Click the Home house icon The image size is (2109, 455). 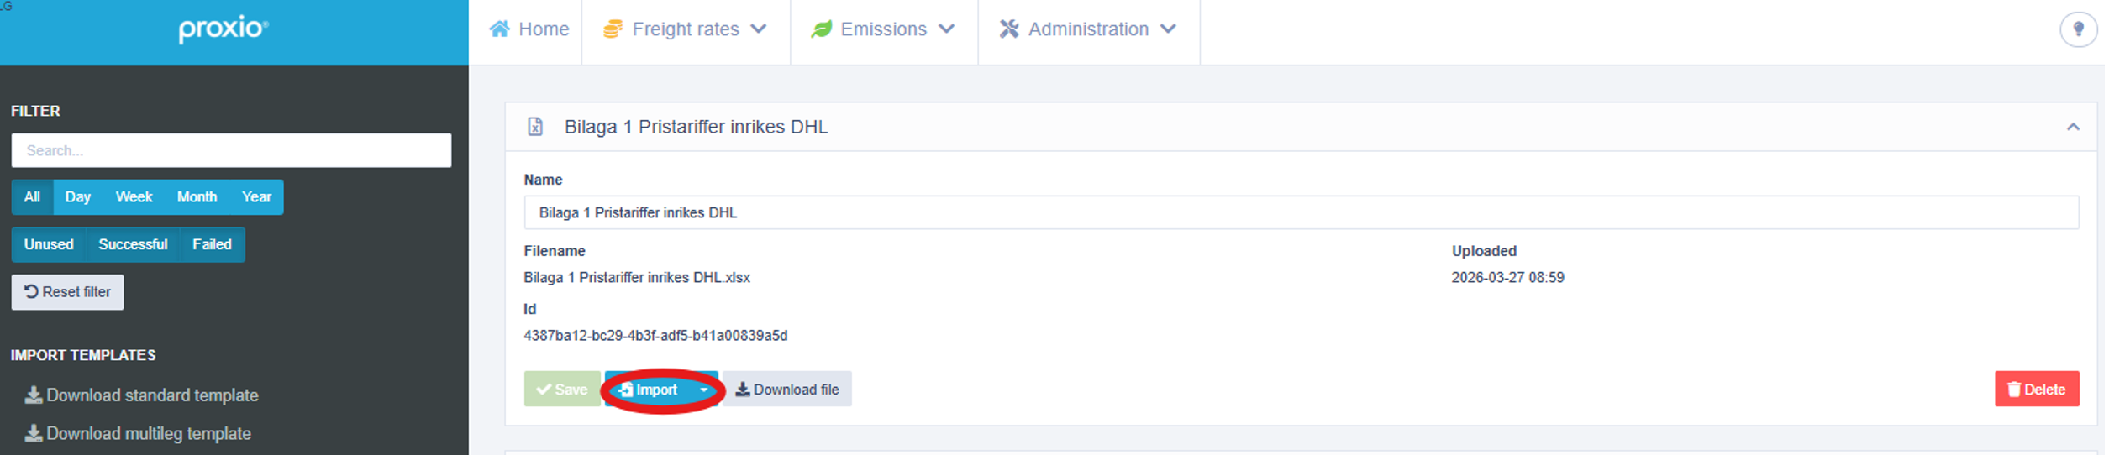tap(500, 29)
